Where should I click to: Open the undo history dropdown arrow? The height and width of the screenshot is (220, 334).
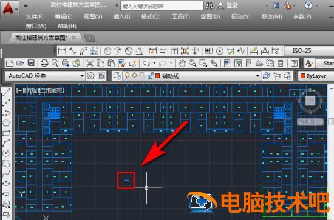pos(154,63)
